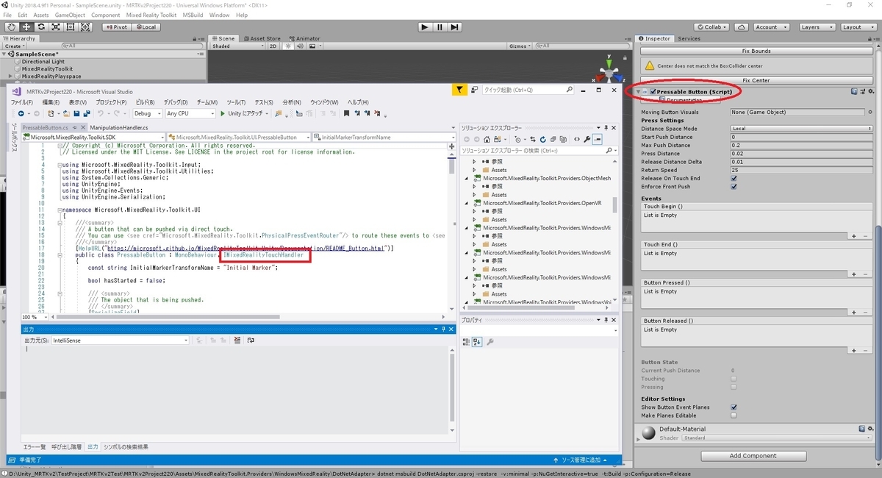Switch to ManipulationHandler.cs tab
The width and height of the screenshot is (882, 478).
coord(118,127)
